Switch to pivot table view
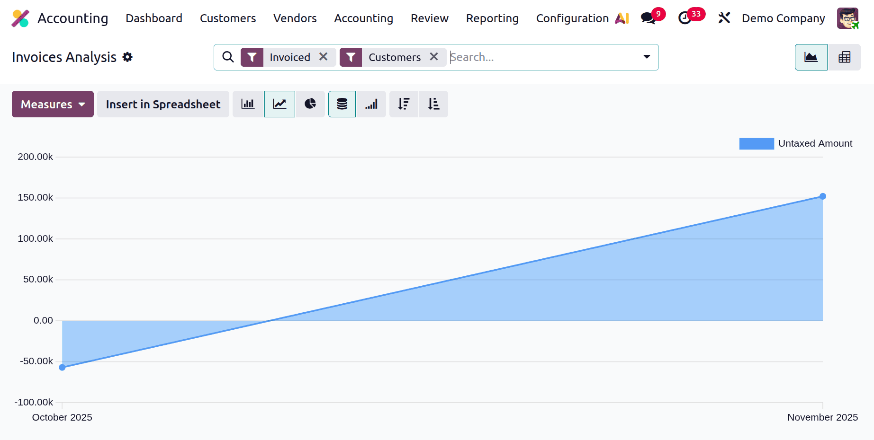This screenshot has height=440, width=874. click(844, 57)
